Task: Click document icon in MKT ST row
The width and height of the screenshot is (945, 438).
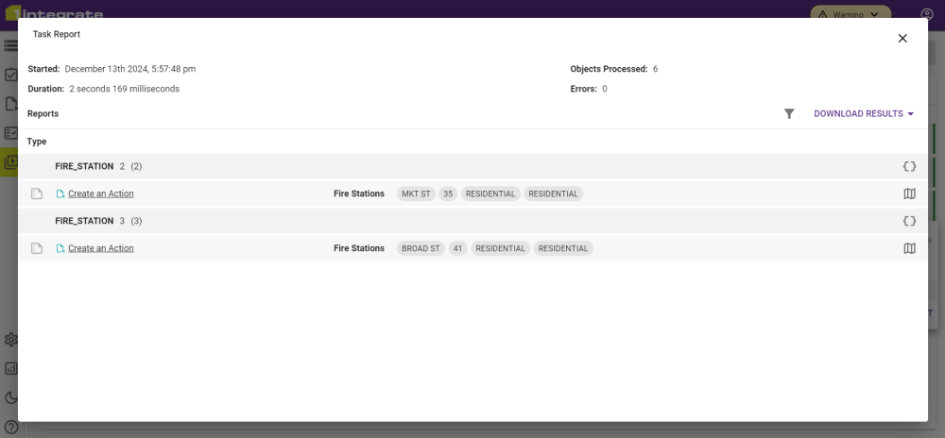Action: [37, 194]
